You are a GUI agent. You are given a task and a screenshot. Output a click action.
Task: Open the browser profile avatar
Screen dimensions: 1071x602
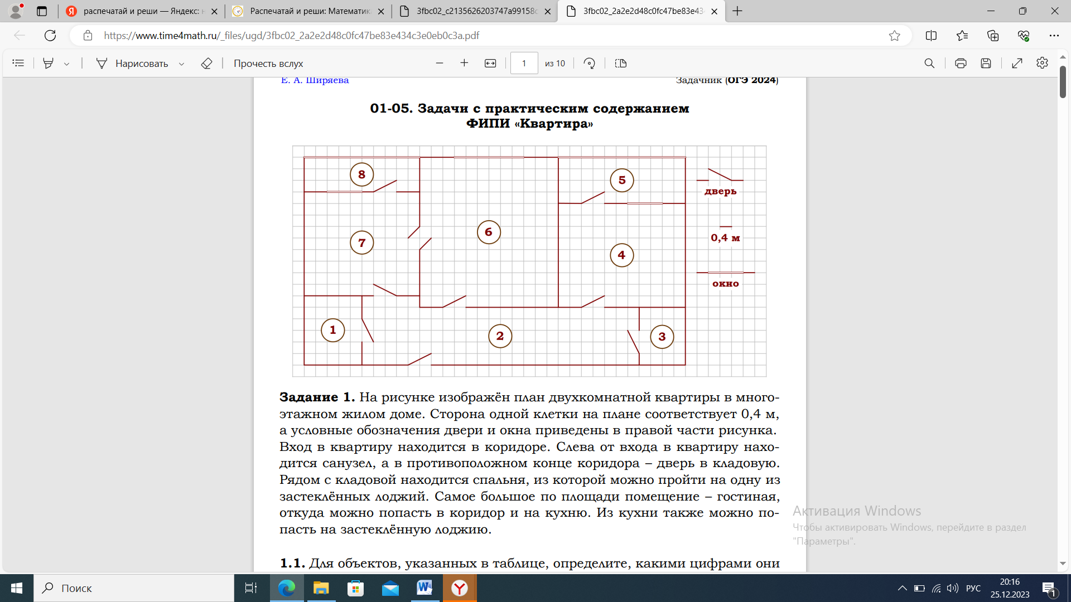click(x=16, y=11)
